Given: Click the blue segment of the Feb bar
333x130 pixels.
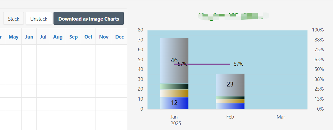Looking at the screenshot, I should 230,106.
